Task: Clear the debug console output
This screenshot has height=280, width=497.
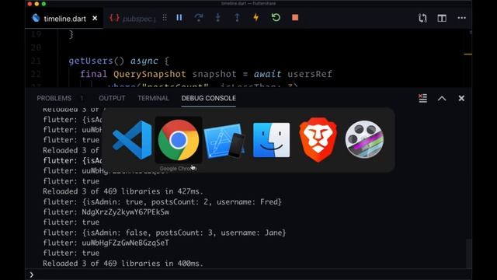Action: [x=422, y=98]
